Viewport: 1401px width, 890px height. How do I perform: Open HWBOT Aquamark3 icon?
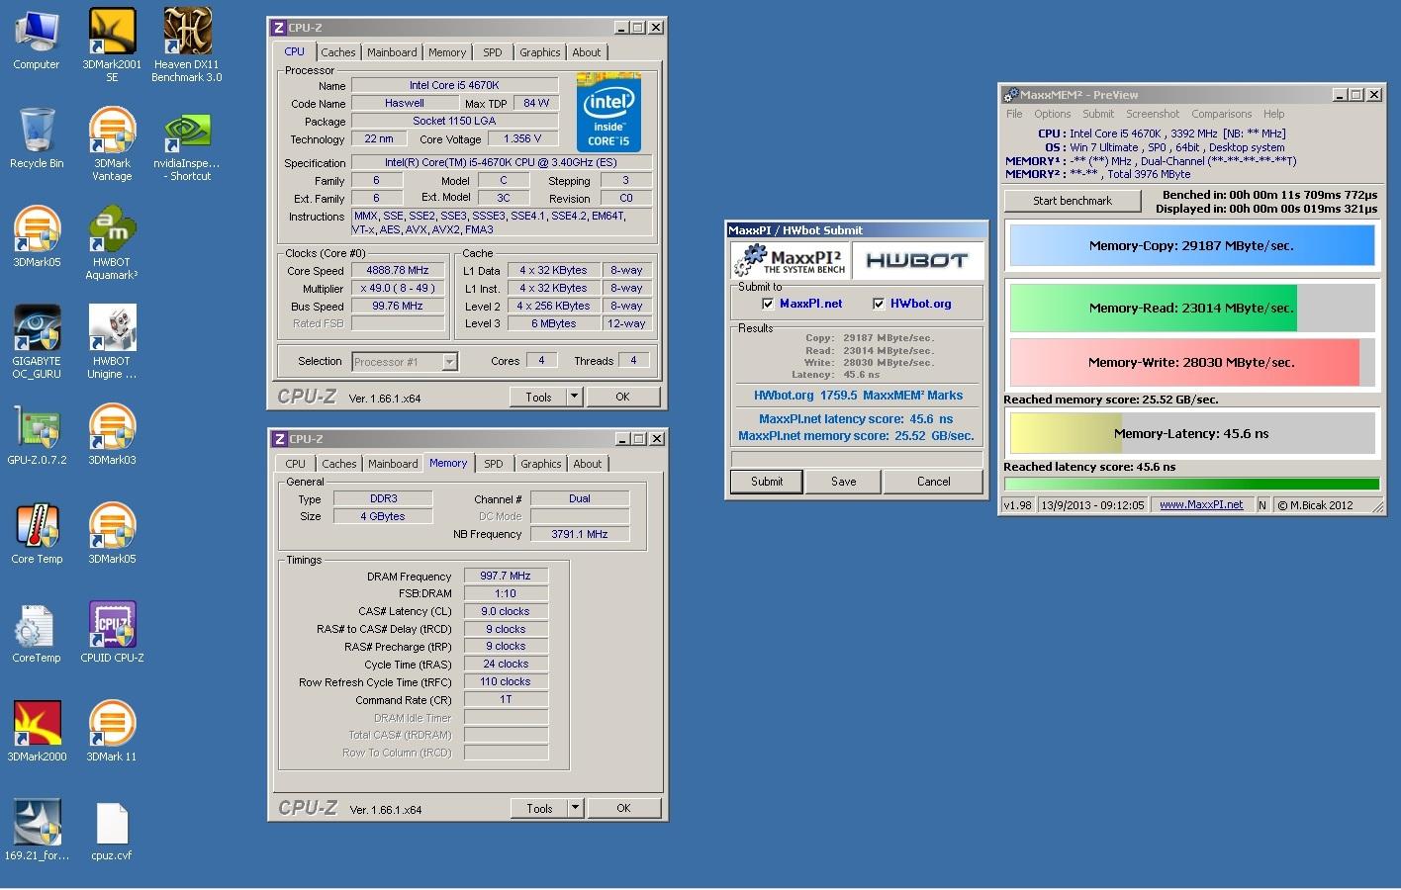coord(112,228)
